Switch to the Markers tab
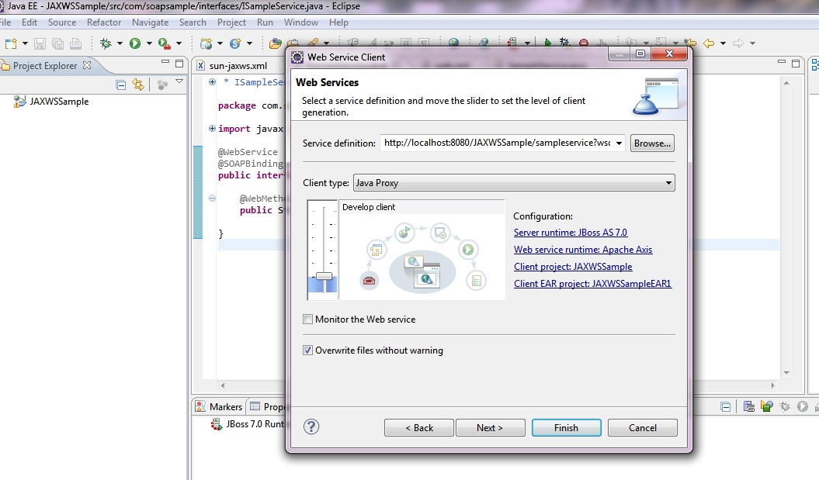 (219, 406)
